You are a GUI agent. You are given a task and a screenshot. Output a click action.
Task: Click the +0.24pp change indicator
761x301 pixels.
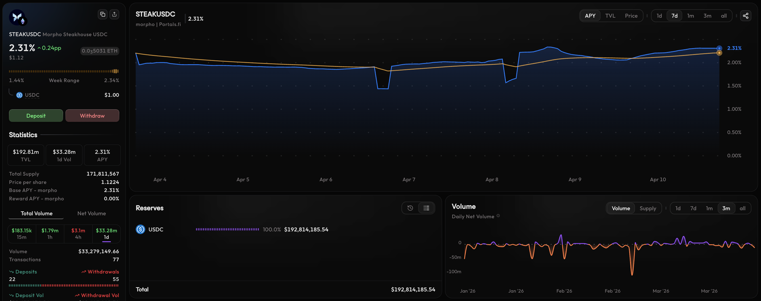click(x=49, y=48)
